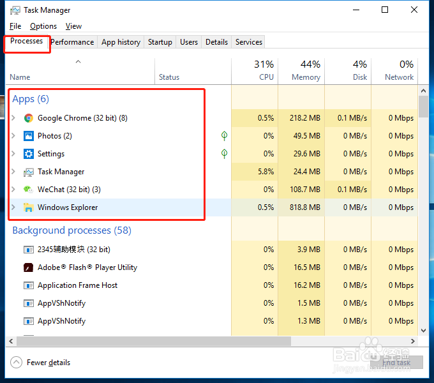The image size is (434, 383).
Task: Click the Photos app icon
Action: 29,136
